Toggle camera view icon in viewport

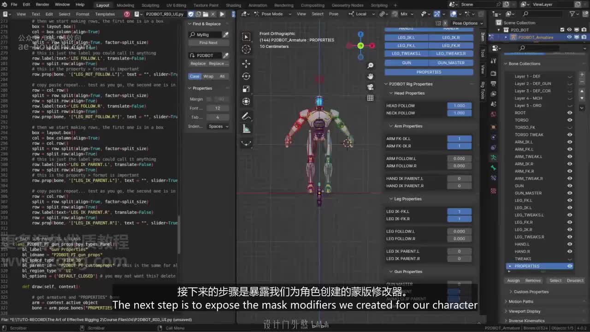click(370, 87)
